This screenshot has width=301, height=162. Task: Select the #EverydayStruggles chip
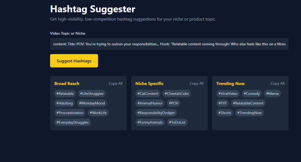tap(72, 122)
